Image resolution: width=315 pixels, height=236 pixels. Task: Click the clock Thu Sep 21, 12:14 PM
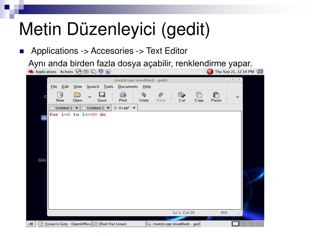(x=234, y=72)
